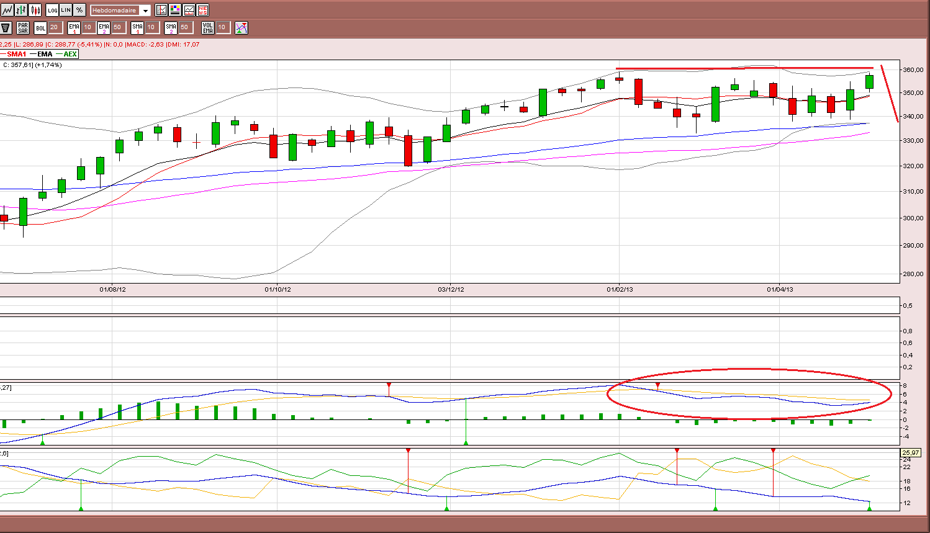Open the Hebdomadaire period dropdown
The width and height of the screenshot is (930, 533).
click(x=120, y=11)
